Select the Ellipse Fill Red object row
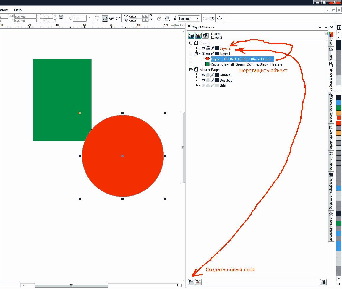 [x=242, y=59]
